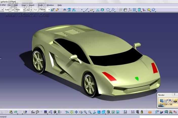
Task: Click the camera render icon in Render panel
Action: (175, 100)
